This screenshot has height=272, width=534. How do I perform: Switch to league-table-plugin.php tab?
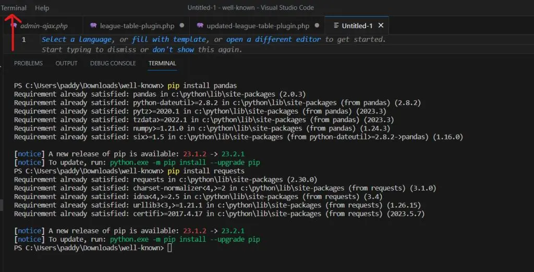[x=137, y=26]
